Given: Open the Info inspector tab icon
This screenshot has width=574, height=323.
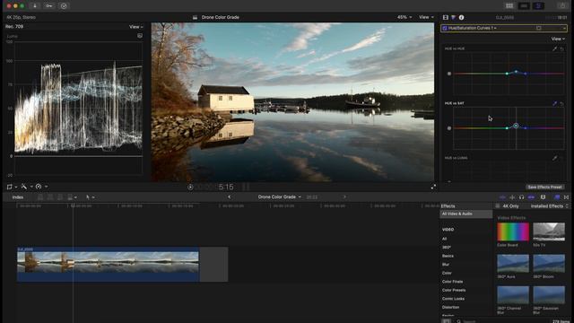Looking at the screenshot, I should coord(462,17).
